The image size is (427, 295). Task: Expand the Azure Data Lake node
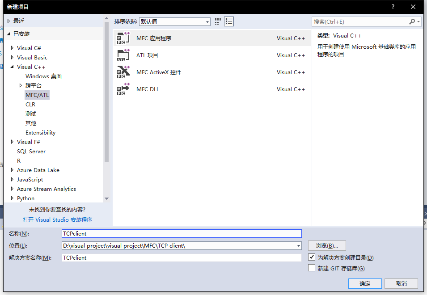(x=12, y=170)
